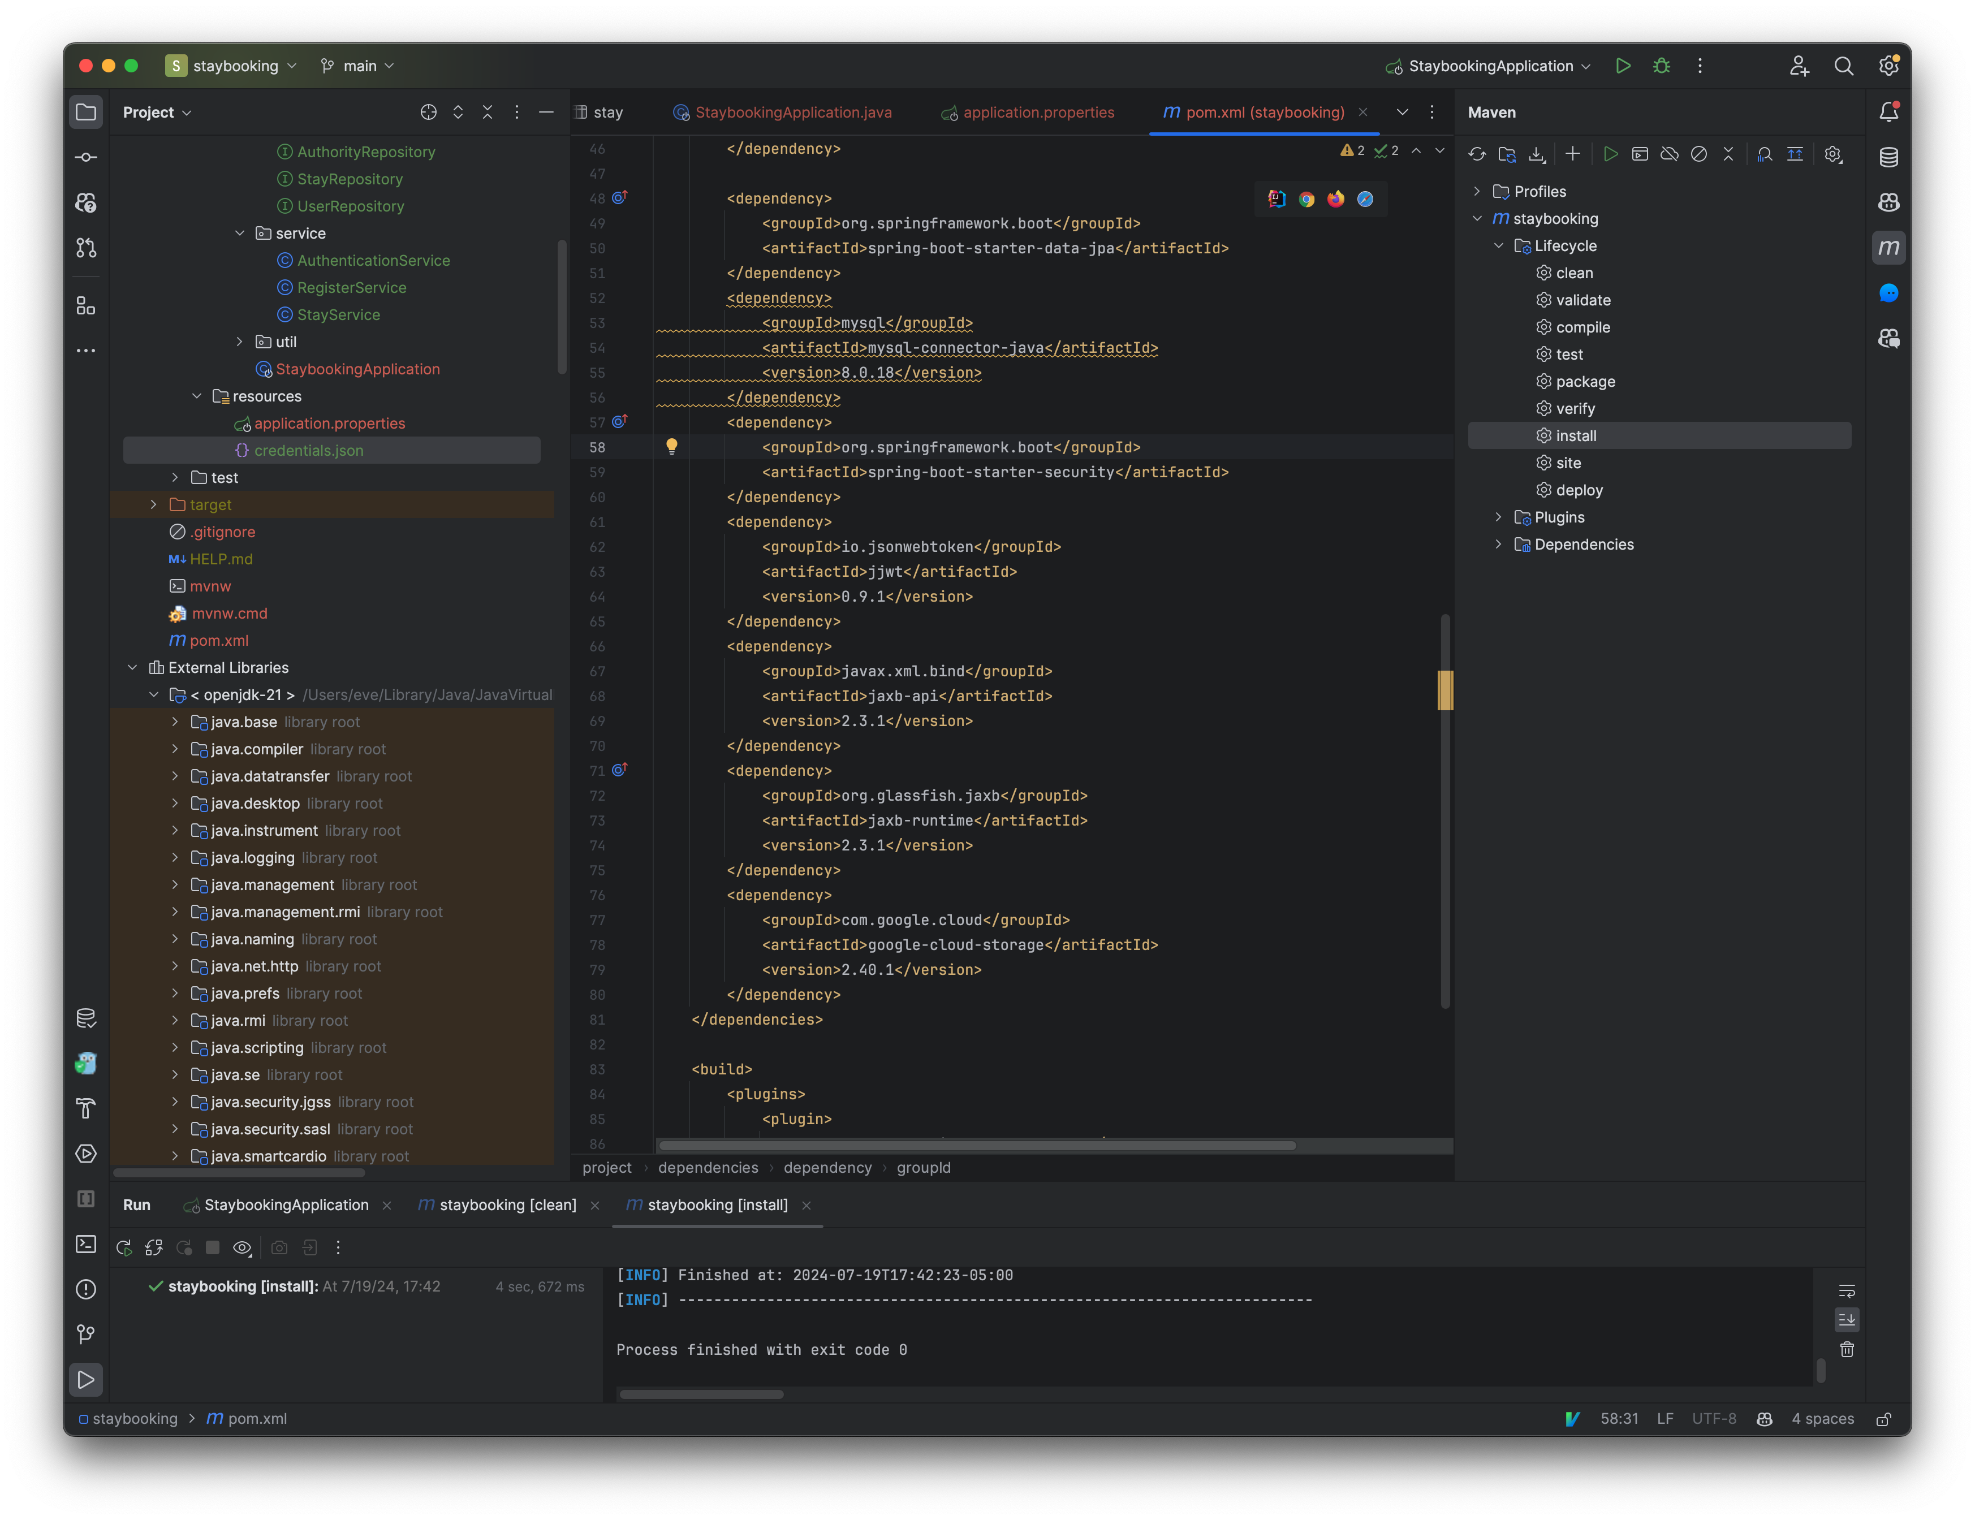Start debugging with the bug icon
Image resolution: width=1975 pixels, height=1520 pixels.
1662,65
